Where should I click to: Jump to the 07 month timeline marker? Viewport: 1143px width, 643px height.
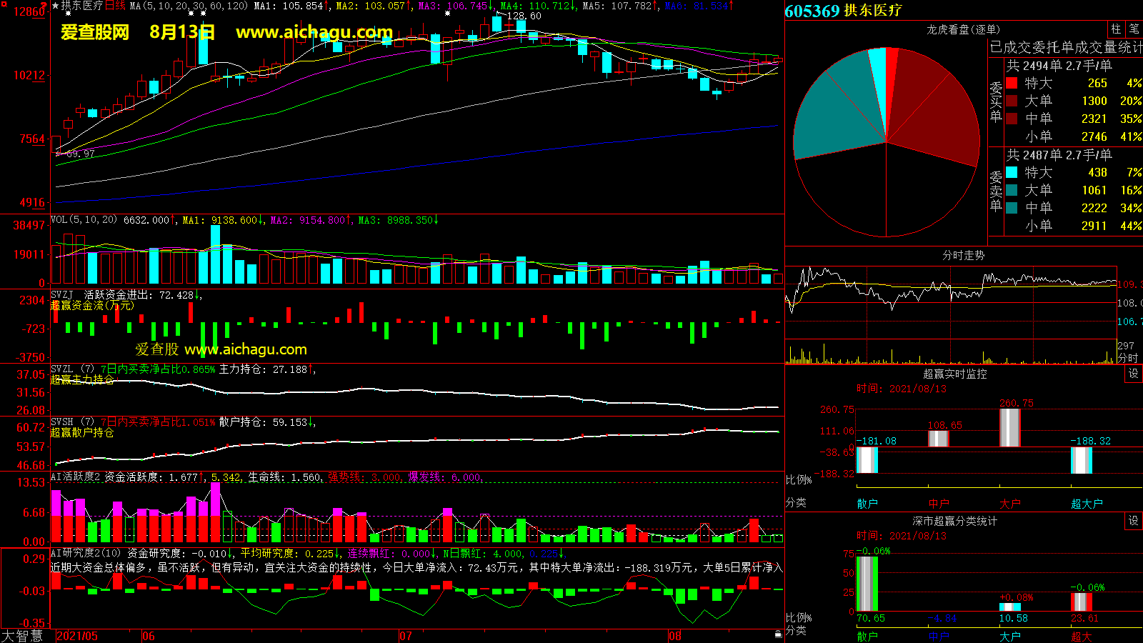coord(405,636)
